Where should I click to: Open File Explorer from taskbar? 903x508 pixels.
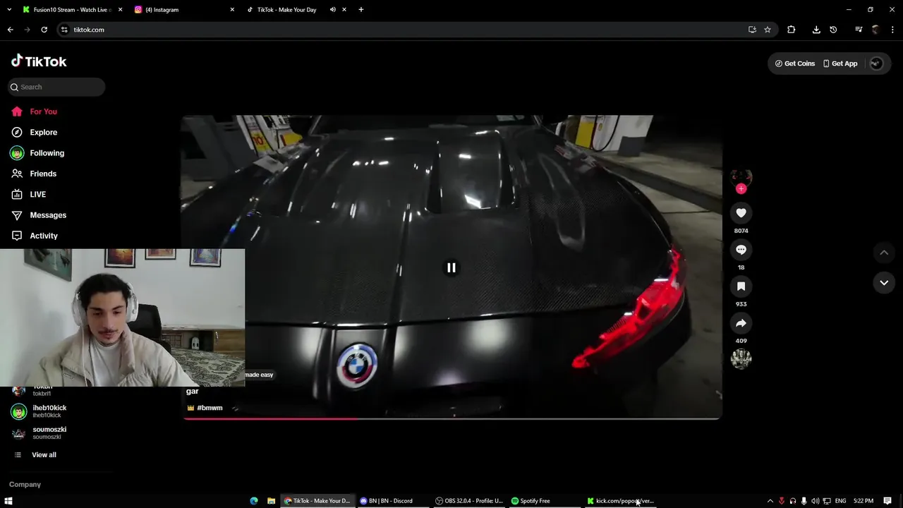271,501
